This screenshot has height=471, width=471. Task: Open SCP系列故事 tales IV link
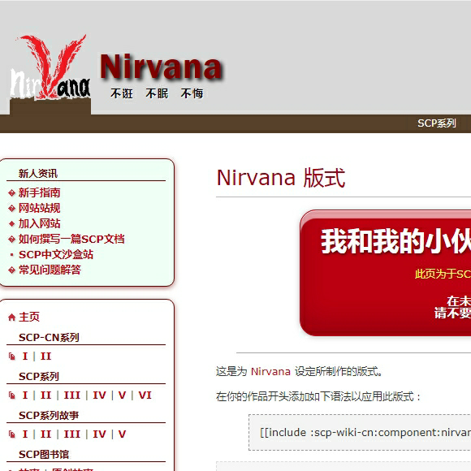(99, 434)
